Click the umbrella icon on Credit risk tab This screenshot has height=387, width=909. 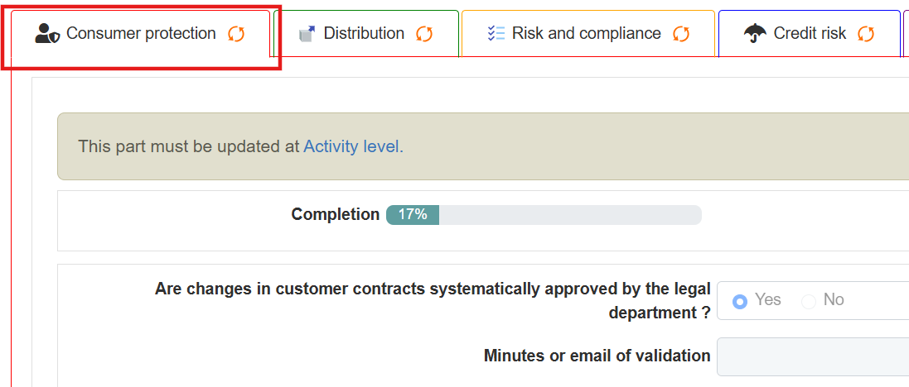coord(755,34)
